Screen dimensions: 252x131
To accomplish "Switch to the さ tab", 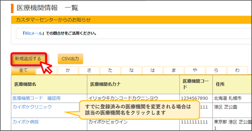I will (x=89, y=70).
